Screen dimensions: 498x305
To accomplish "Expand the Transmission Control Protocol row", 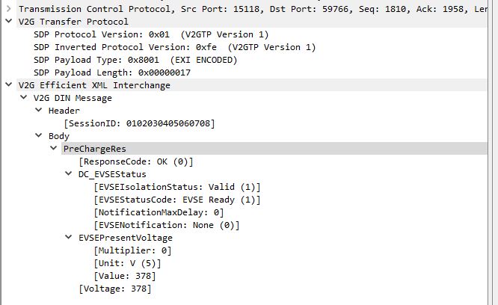I will [8, 8].
